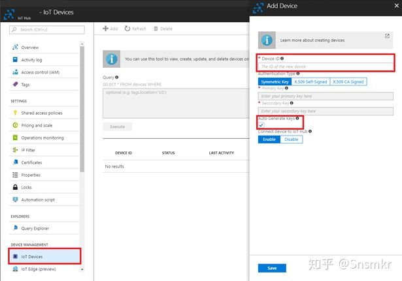Open Learn more about creating devices
The height and width of the screenshot is (281, 402).
pyautogui.click(x=326, y=40)
